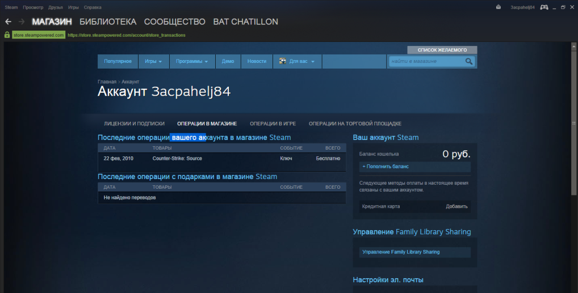Switch to ОПЕРАЦИИ В МАГАЗИНЕ tab
Screen dimensions: 578x293
(207, 124)
